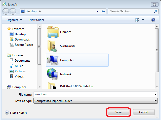Click the Cancel button
Viewport: 161px width, 120px height.
[144, 112]
